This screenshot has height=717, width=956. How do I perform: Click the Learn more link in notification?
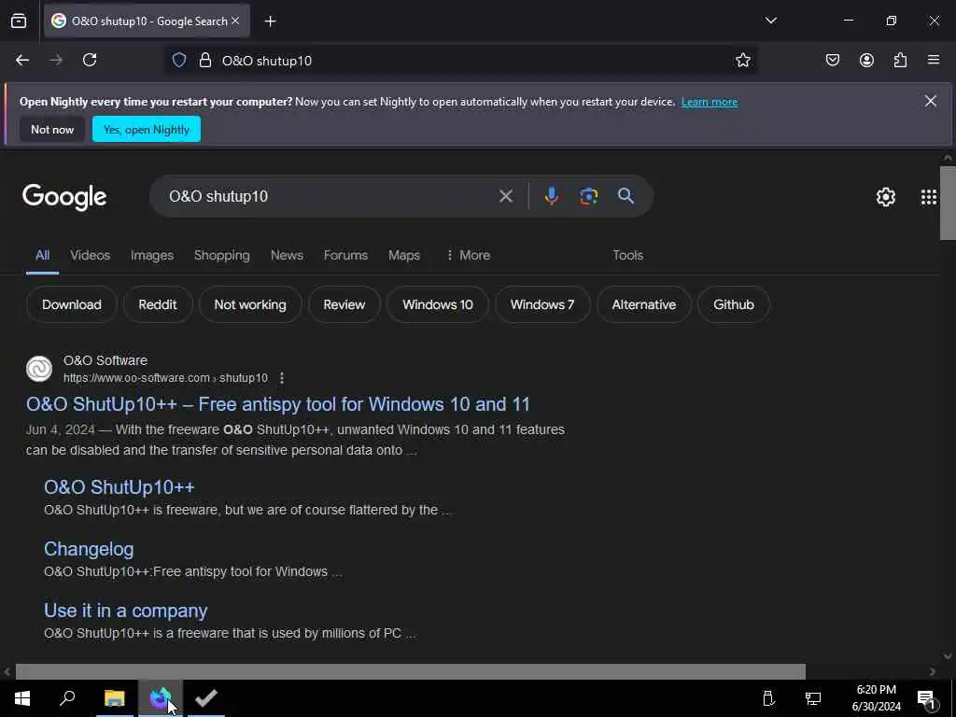[710, 102]
